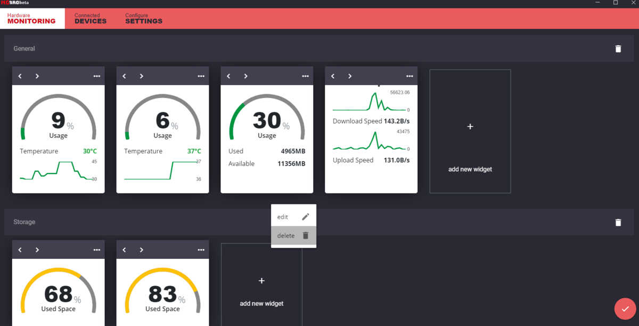Move the 9% Usage widget left
Image resolution: width=639 pixels, height=326 pixels.
pos(20,76)
